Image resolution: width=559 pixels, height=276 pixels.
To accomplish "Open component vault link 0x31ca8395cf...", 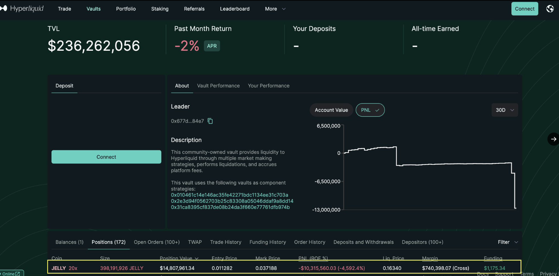I will point(230,207).
